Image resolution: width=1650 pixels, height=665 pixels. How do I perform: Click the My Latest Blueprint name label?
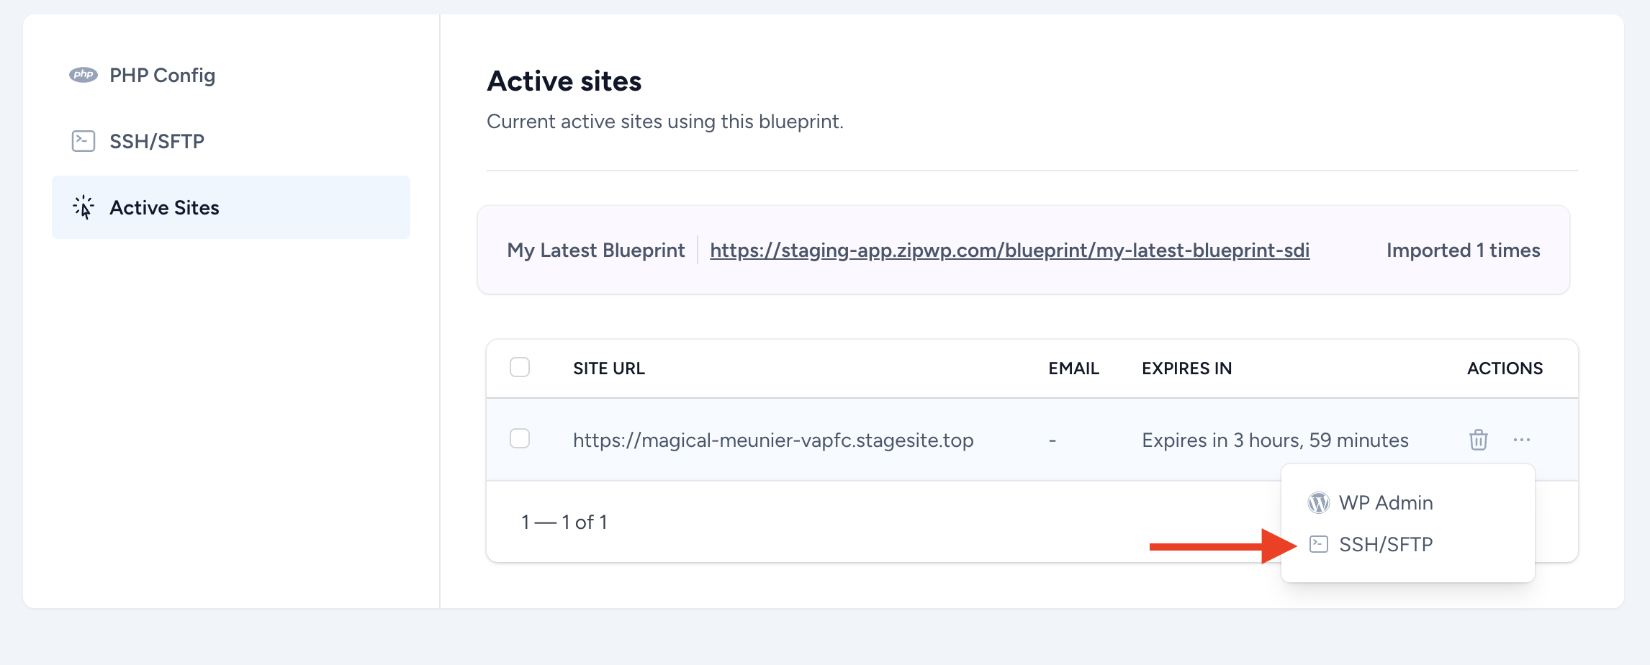596,250
